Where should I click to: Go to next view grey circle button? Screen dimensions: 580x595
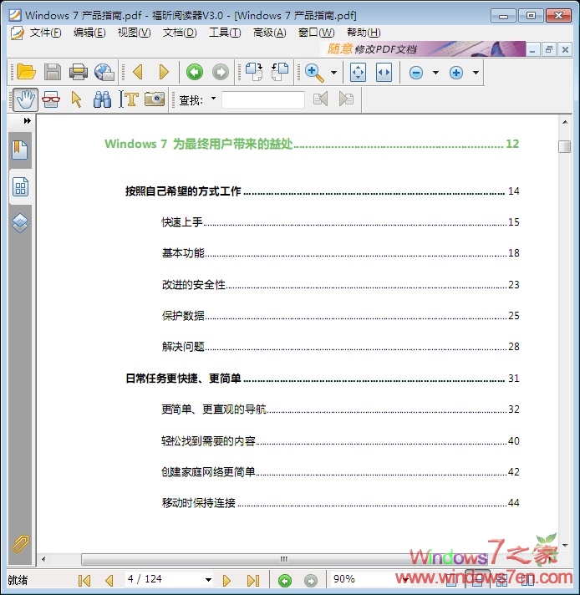tap(221, 72)
